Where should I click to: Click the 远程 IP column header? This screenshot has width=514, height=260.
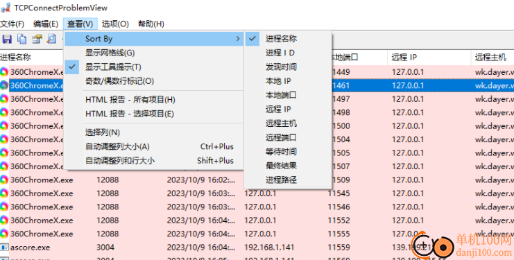coord(429,58)
